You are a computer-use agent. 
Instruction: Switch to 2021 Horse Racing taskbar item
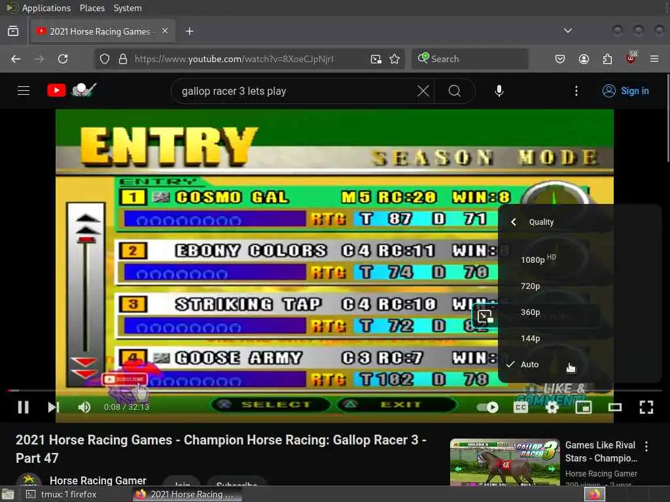click(188, 494)
